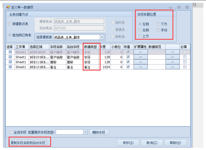
Task: Open extended attributes for 客户名称 row
Action: pyautogui.click(x=141, y=57)
